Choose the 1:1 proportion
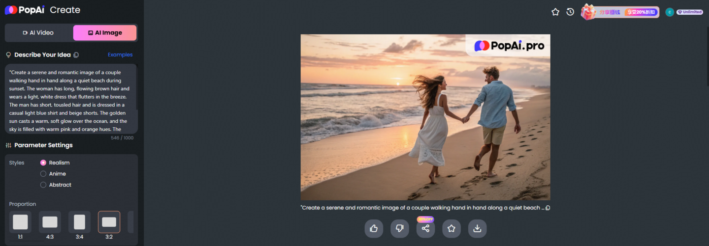 tap(20, 222)
